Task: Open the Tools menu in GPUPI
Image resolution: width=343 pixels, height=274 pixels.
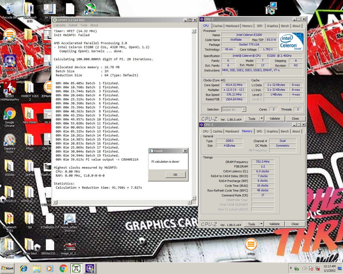Action: [84, 25]
